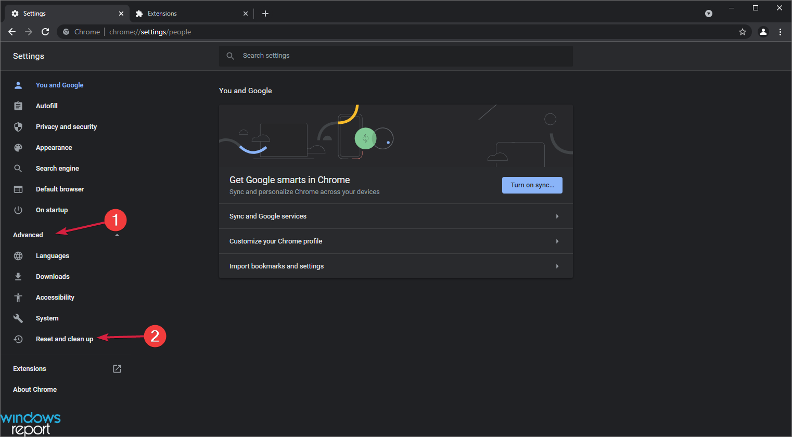Switch to the Extensions tab
The height and width of the screenshot is (437, 792).
[191, 14]
